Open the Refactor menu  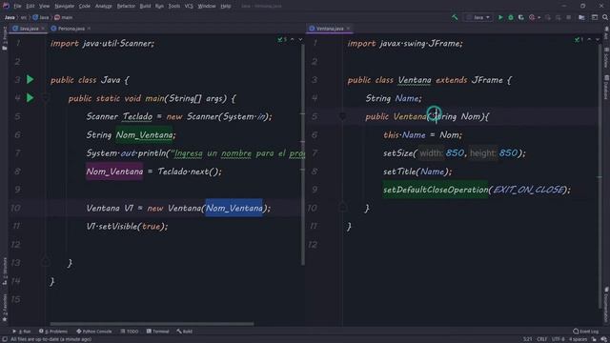(x=126, y=6)
